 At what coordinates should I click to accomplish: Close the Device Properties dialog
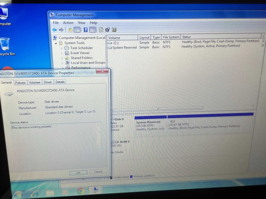click(x=102, y=71)
